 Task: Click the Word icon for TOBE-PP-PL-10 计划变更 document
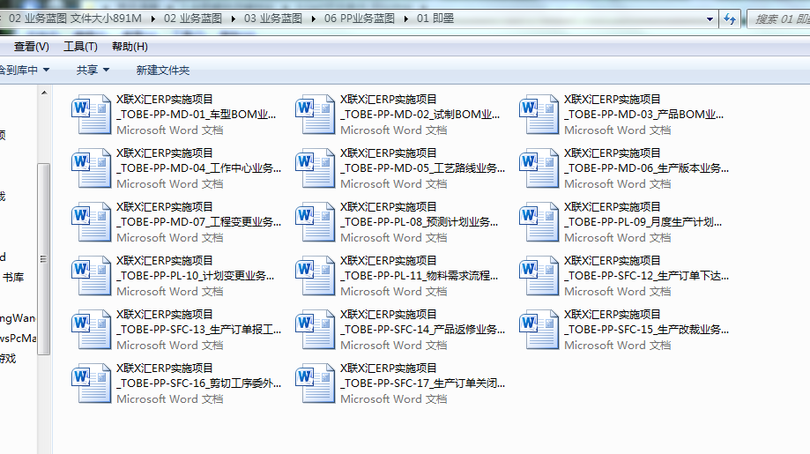tap(91, 276)
